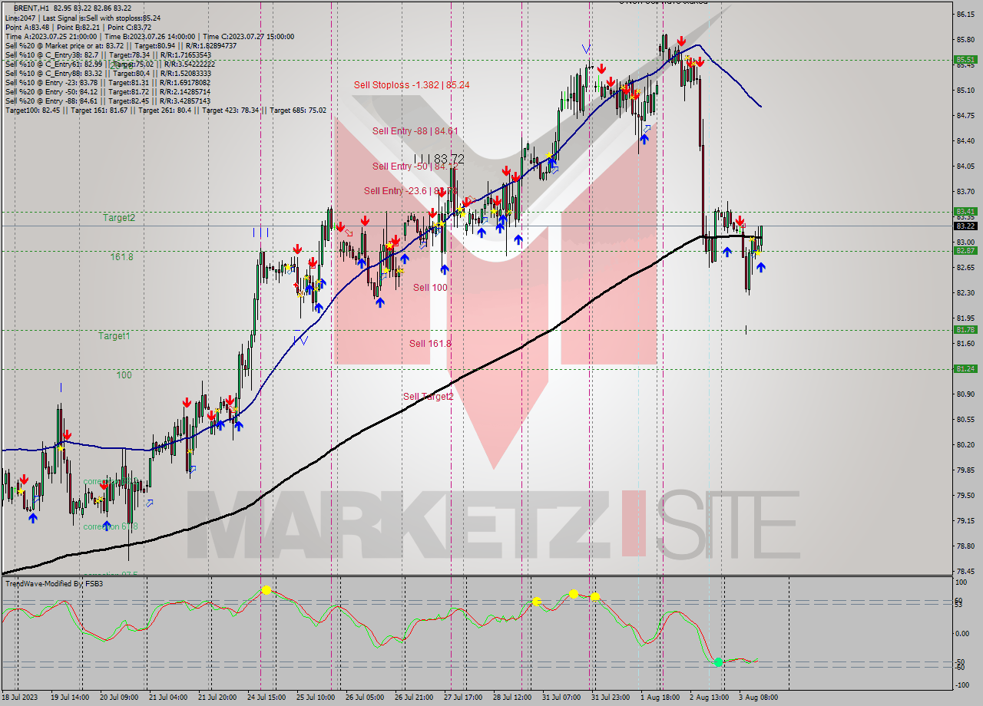The width and height of the screenshot is (983, 706).
Task: Click 80.20 on the price axis
Action: tap(965, 445)
